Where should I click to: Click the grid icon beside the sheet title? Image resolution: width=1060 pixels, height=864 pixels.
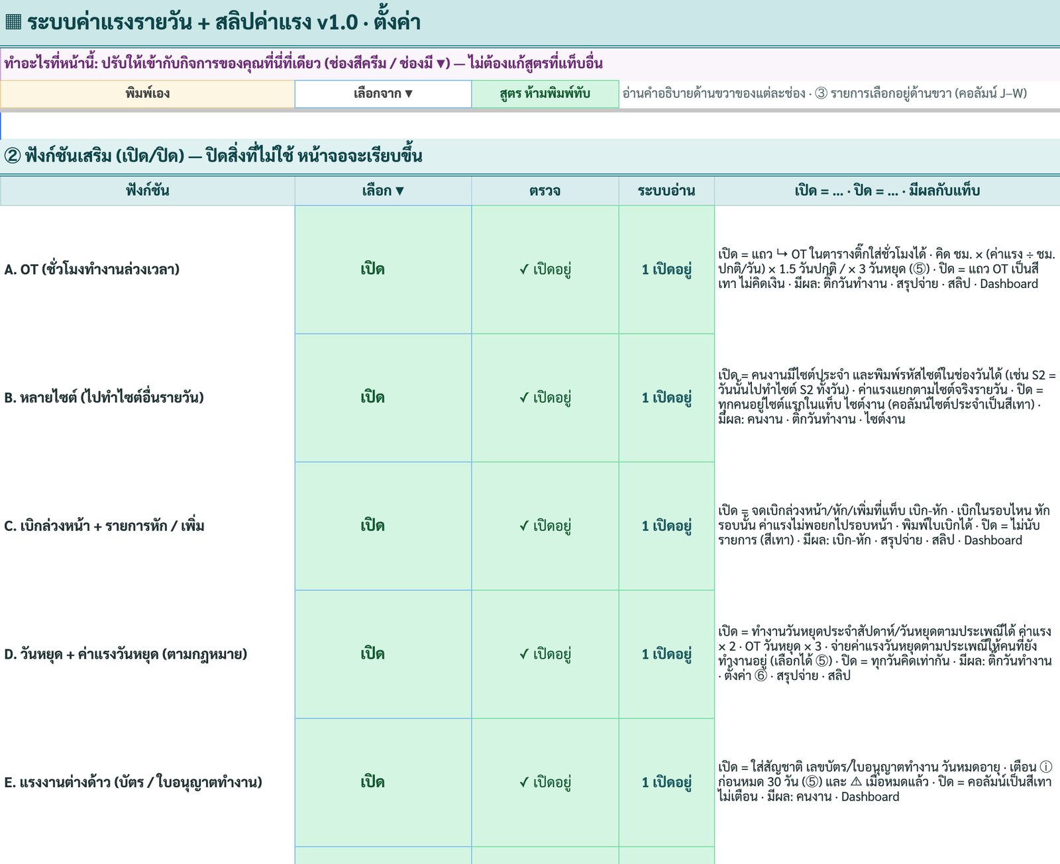coord(13,22)
